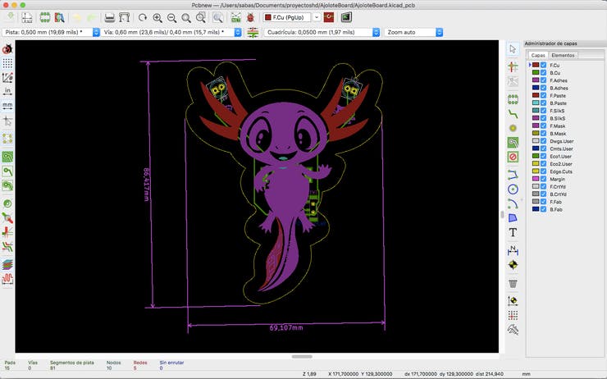
Task: Click the 69,107mm dimension label
Action: pyautogui.click(x=286, y=328)
